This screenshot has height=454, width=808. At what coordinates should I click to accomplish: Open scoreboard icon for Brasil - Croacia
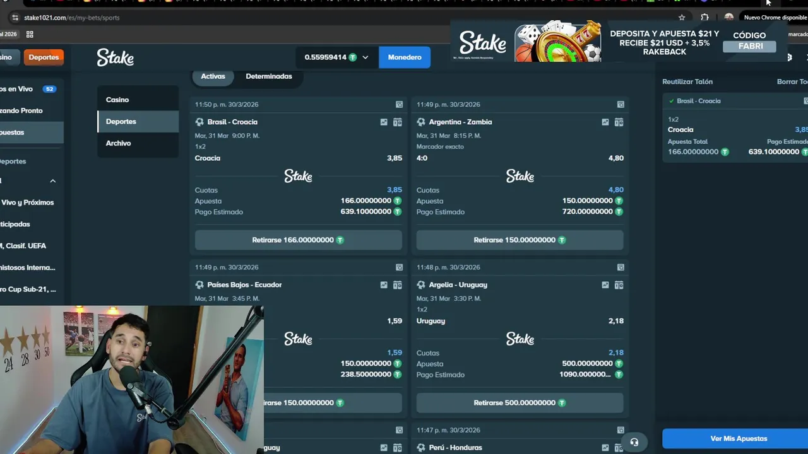click(398, 122)
